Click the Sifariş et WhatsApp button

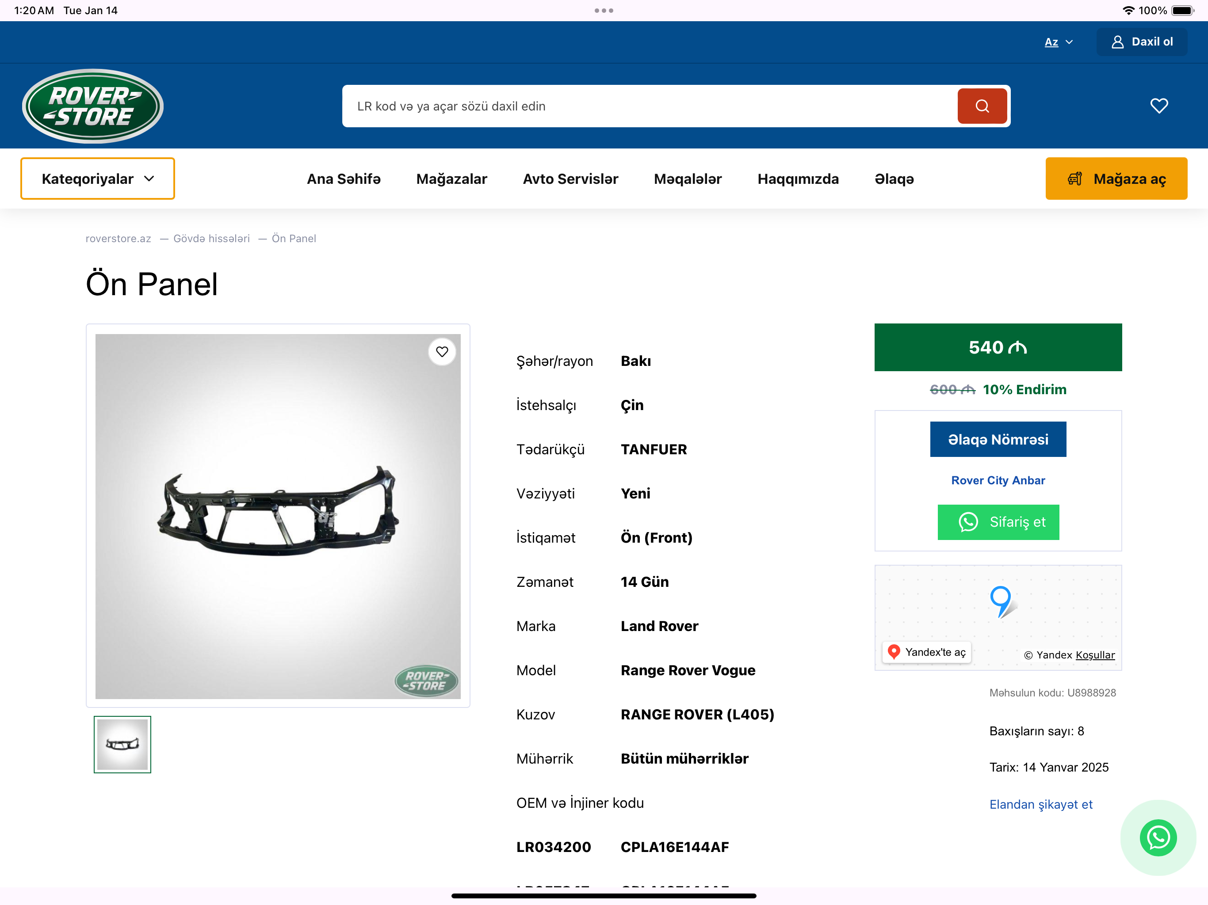(x=998, y=522)
